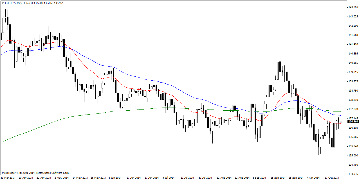This screenshot has width=359, height=180.
Task: Select the low price value 136.862
Action: pyautogui.click(x=49, y=3)
